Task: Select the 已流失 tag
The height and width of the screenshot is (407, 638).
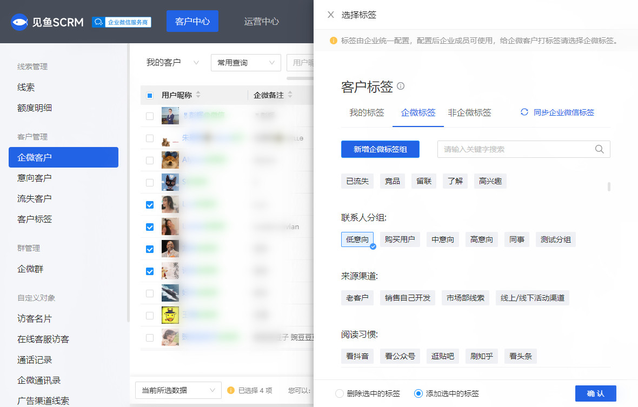Action: point(357,181)
